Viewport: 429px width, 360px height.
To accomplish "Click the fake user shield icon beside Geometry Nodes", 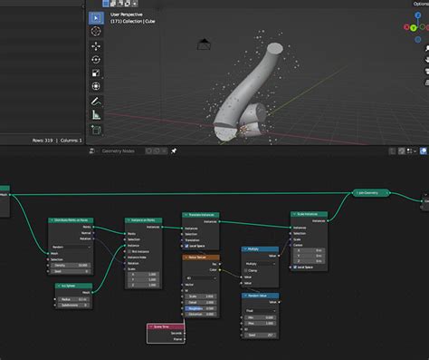I will point(149,151).
